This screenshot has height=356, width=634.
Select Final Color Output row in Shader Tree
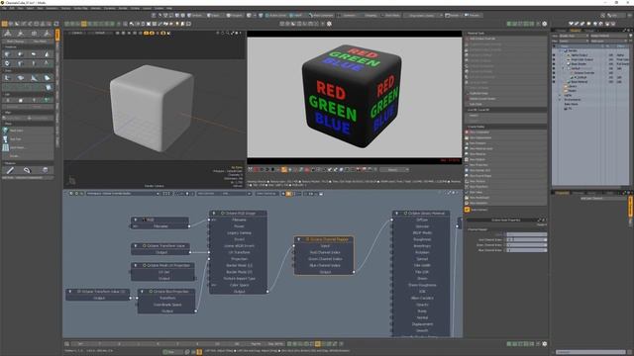click(x=590, y=59)
